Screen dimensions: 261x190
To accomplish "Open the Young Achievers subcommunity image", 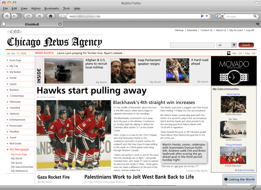I will 233,155.
